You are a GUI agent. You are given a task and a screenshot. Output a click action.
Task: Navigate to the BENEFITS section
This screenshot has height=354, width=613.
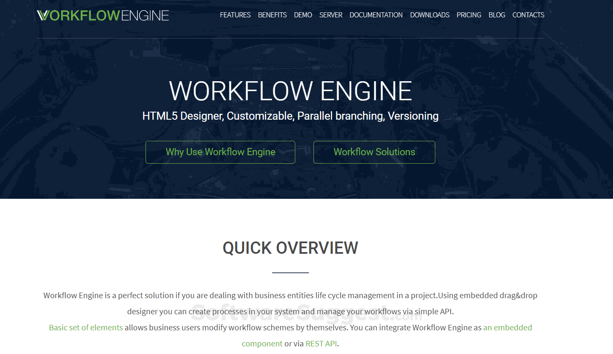point(272,15)
